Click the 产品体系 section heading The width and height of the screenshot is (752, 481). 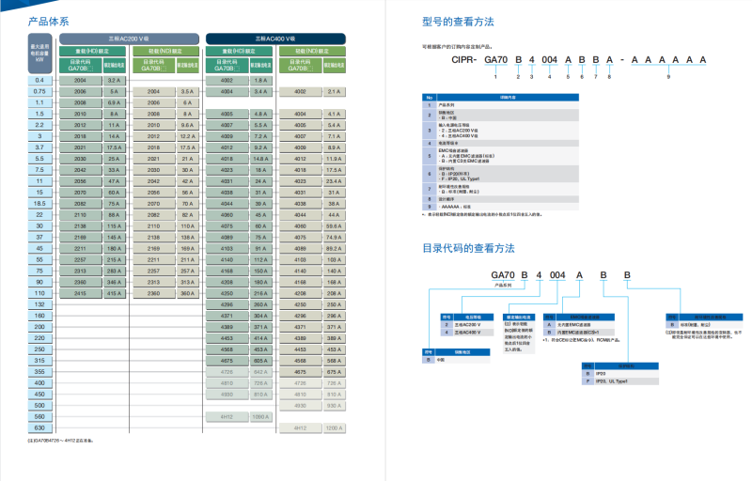click(49, 22)
